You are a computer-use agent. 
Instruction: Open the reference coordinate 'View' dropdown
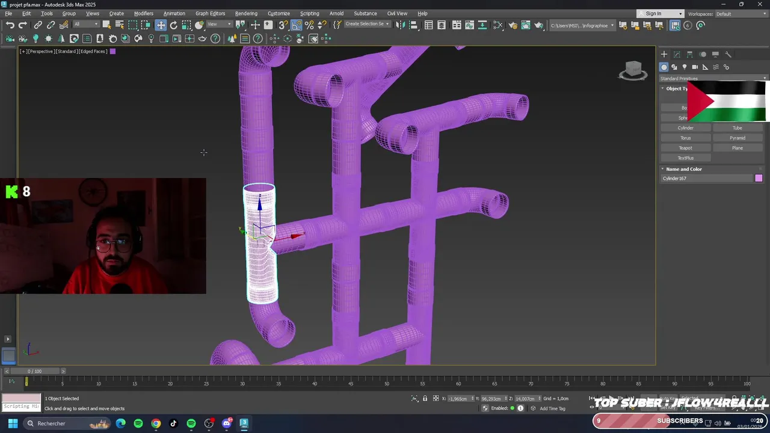click(x=220, y=25)
